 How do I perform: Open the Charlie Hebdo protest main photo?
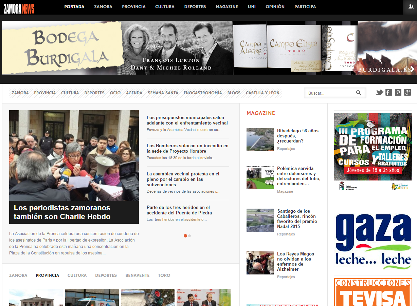click(x=74, y=155)
